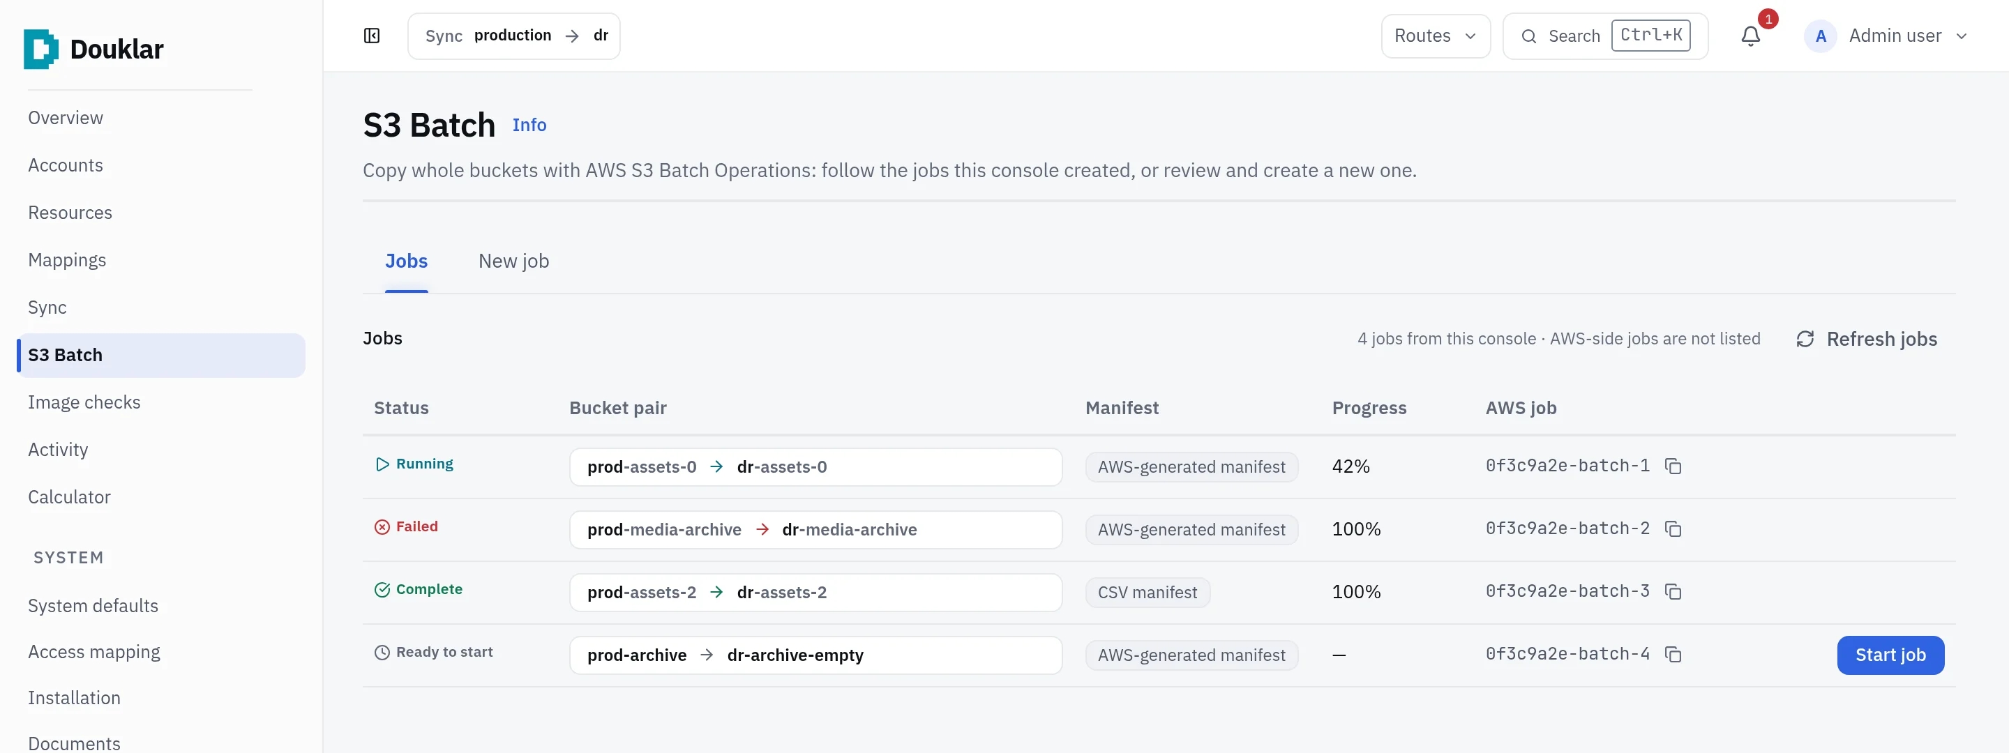2009x753 pixels.
Task: Open Overview in the sidebar
Action: tap(66, 118)
